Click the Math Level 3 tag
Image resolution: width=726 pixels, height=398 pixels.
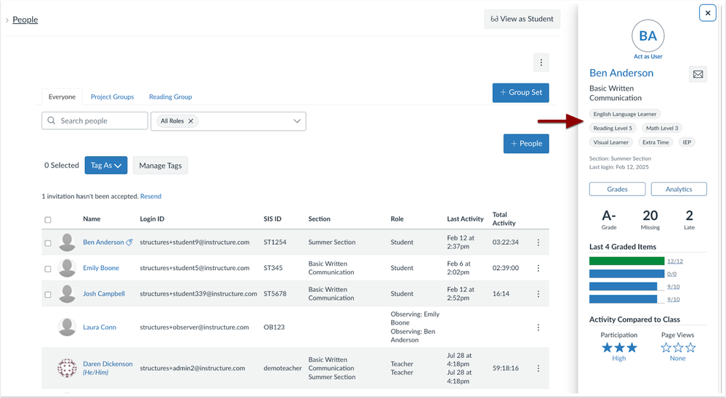[662, 129]
